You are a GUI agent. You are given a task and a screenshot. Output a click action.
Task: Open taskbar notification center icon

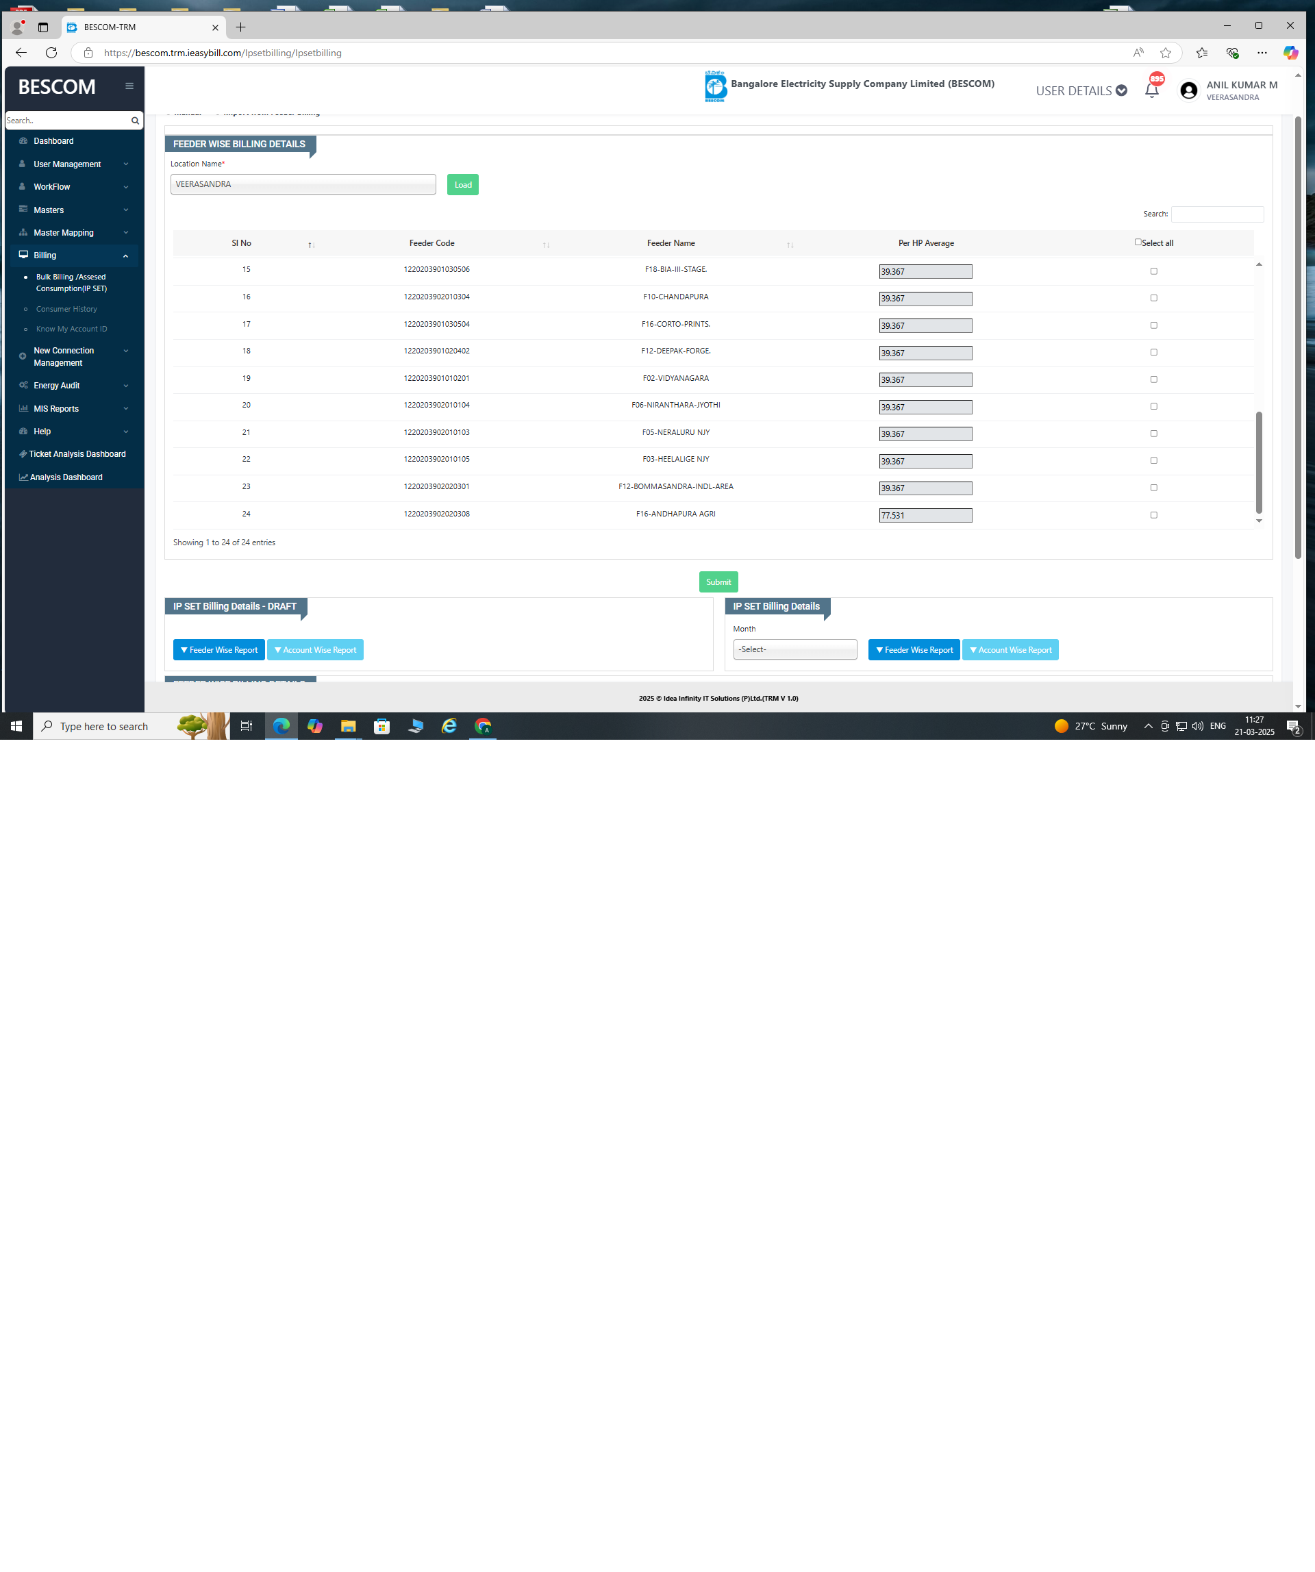[1294, 726]
